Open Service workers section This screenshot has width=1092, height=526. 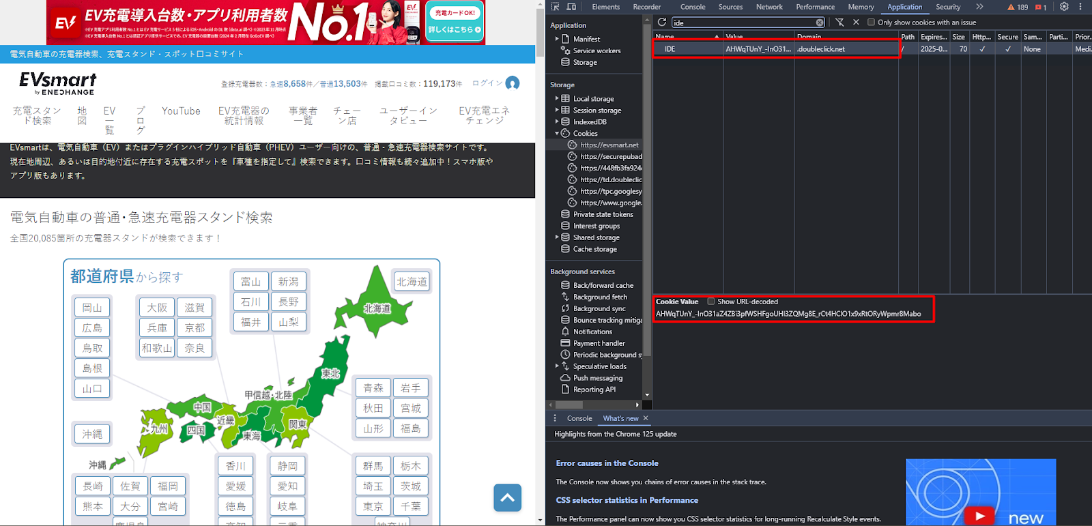point(597,50)
